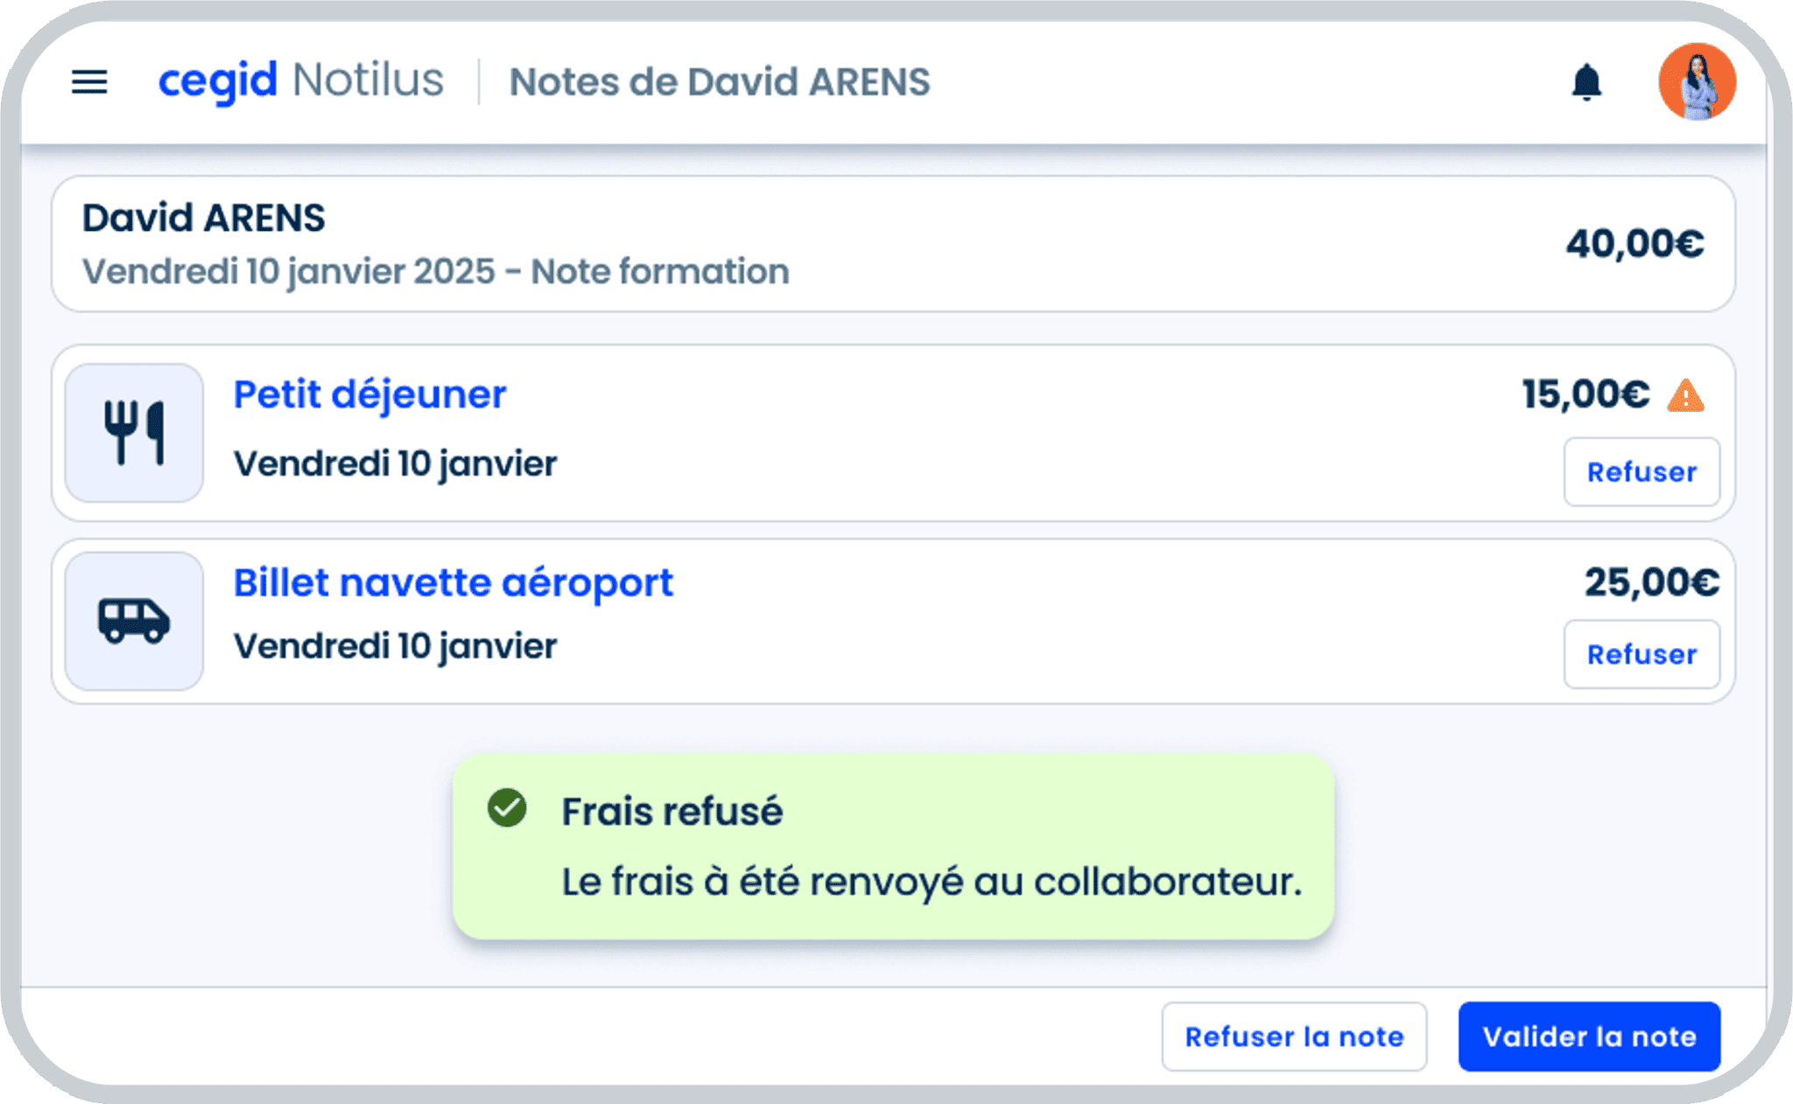Open the hamburger navigation menu
This screenshot has height=1104, width=1793.
[89, 82]
